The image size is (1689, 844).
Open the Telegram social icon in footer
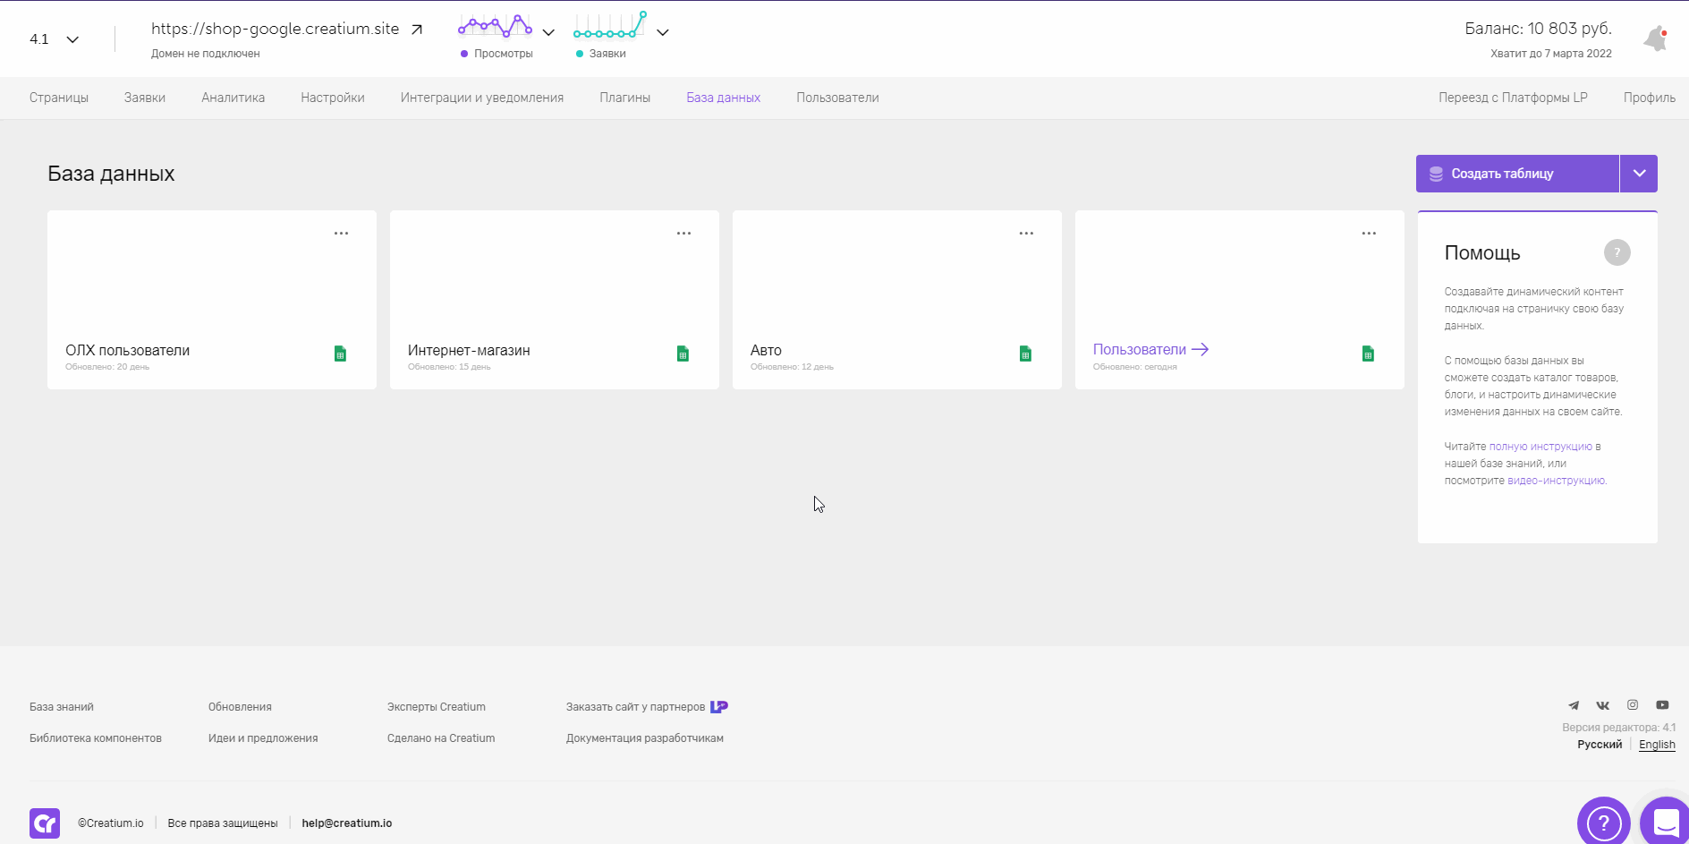coord(1574,705)
